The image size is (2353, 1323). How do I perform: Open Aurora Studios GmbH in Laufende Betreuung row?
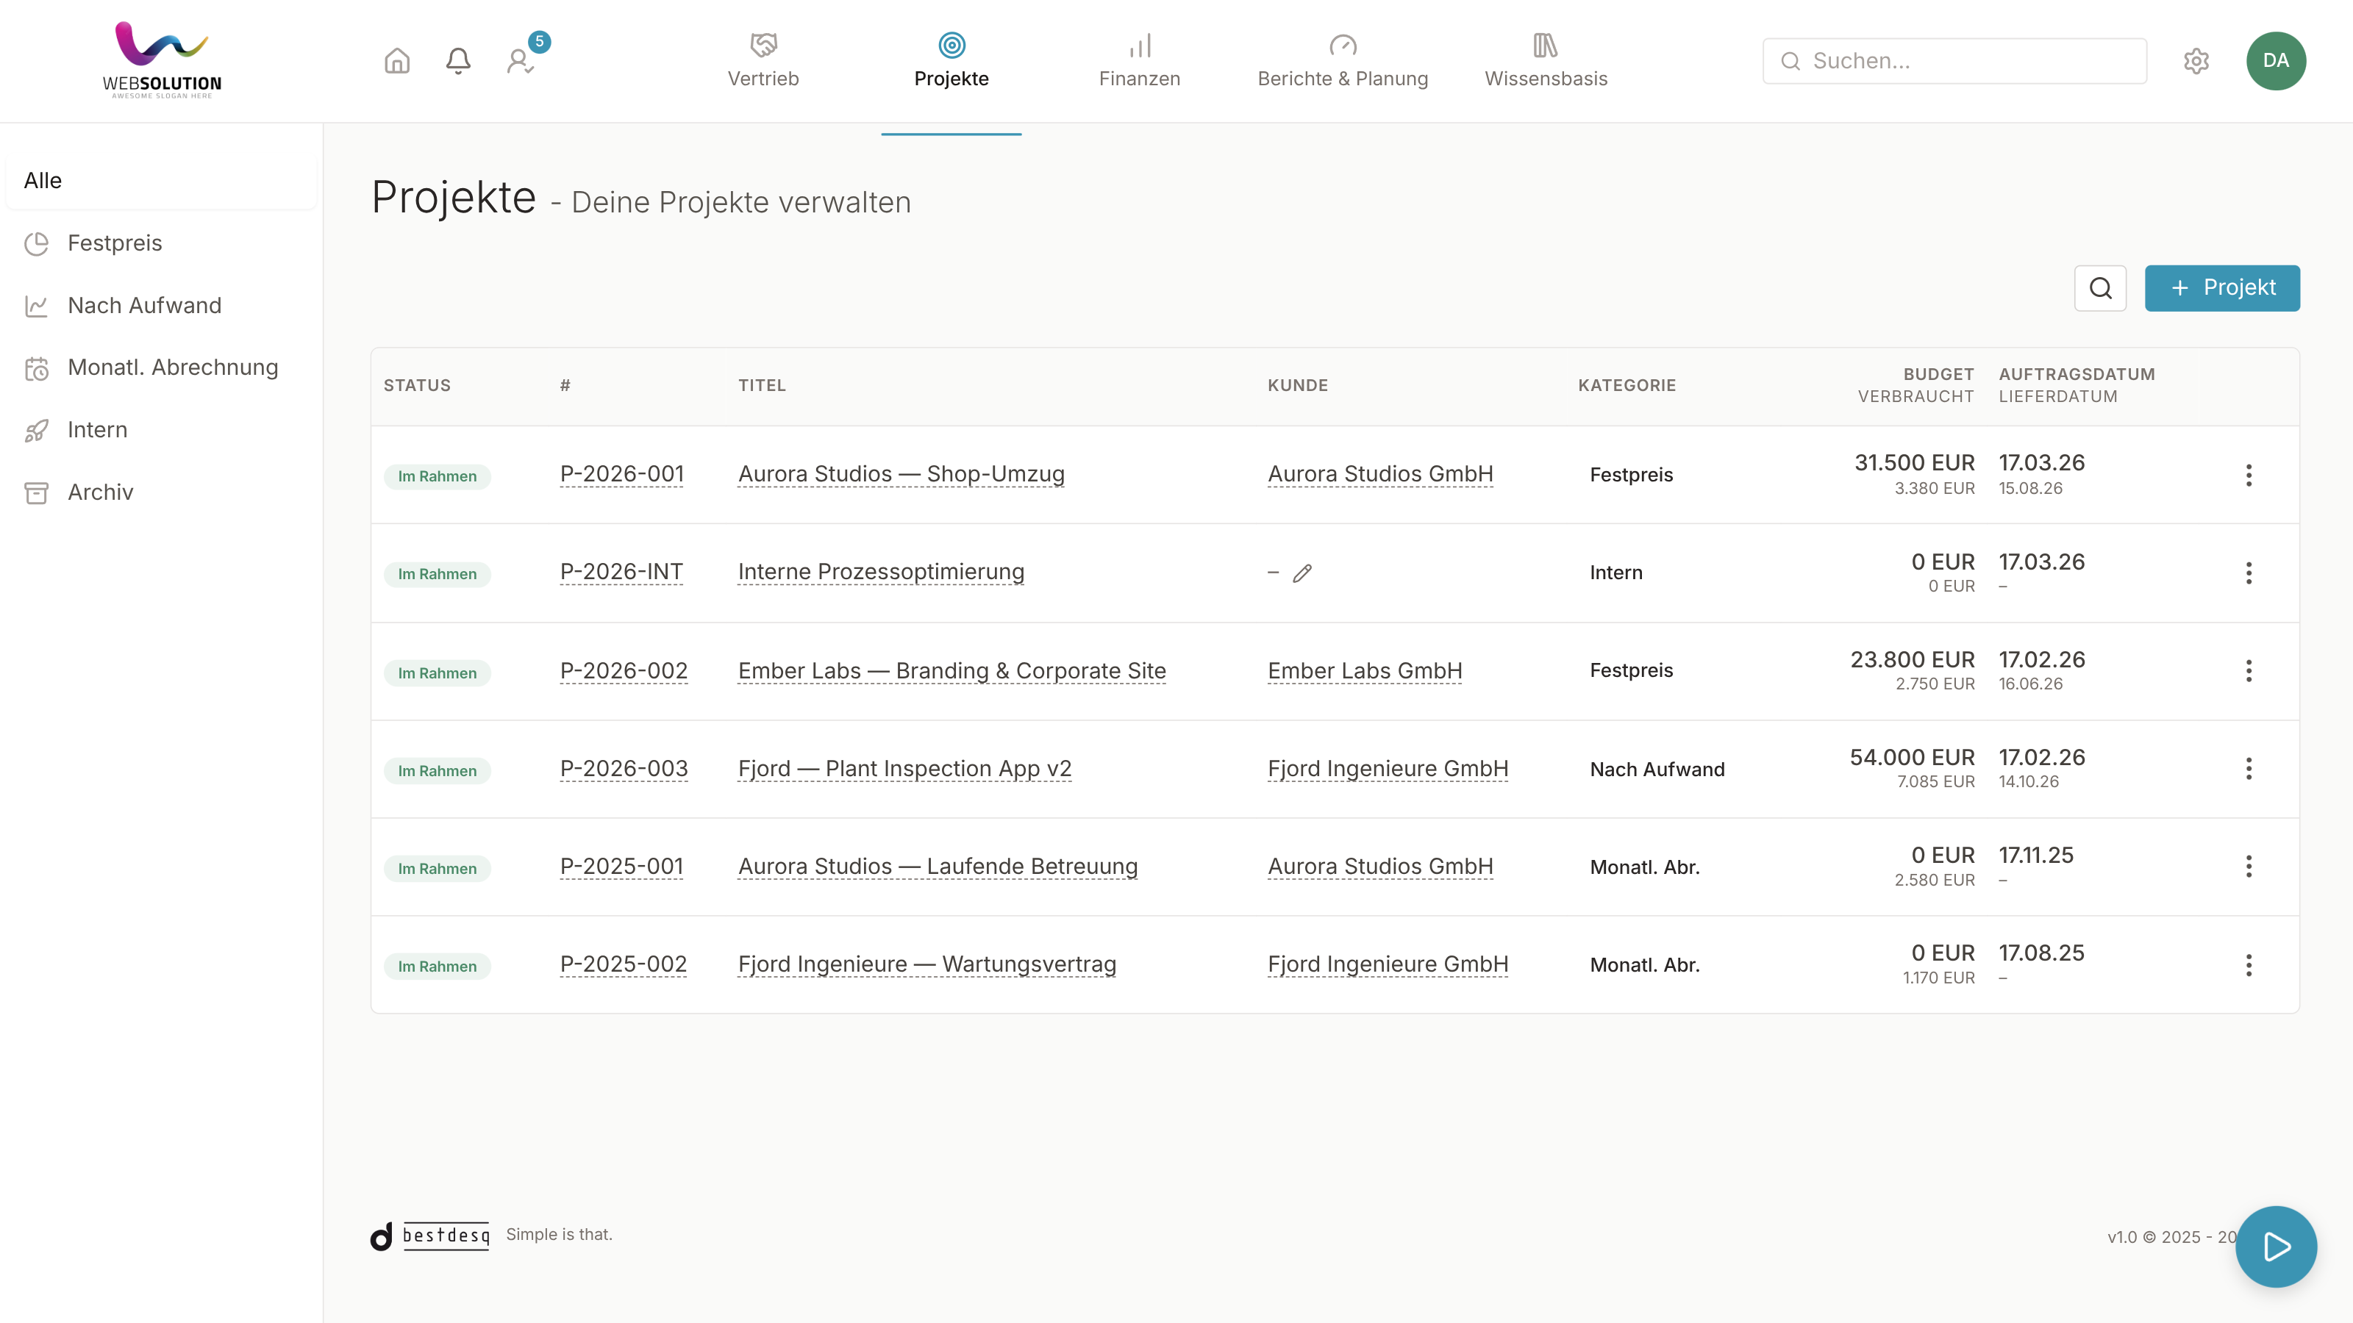coord(1380,866)
